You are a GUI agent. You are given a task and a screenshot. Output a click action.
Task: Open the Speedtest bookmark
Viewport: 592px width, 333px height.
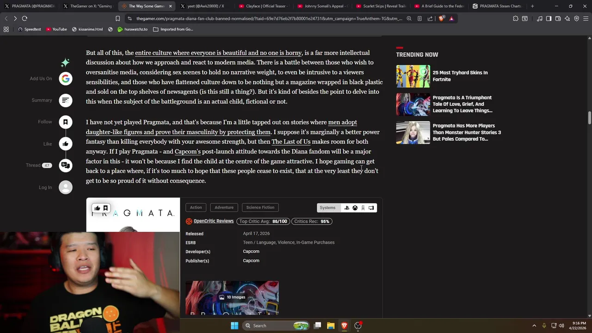pos(29,29)
